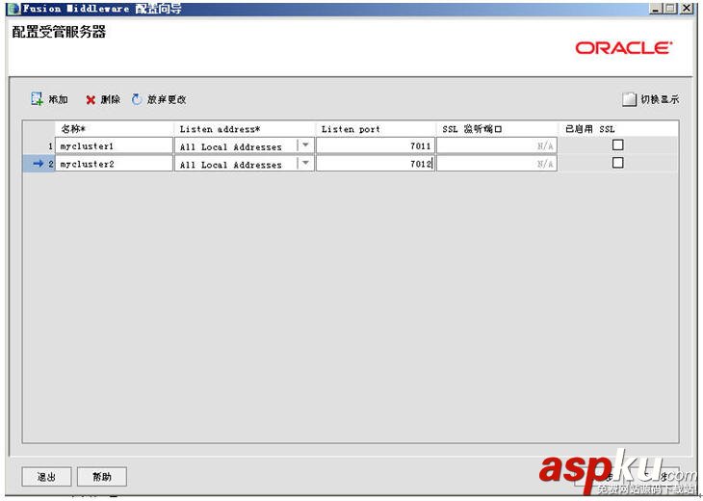Click the 删除 (delete) red X icon

91,100
